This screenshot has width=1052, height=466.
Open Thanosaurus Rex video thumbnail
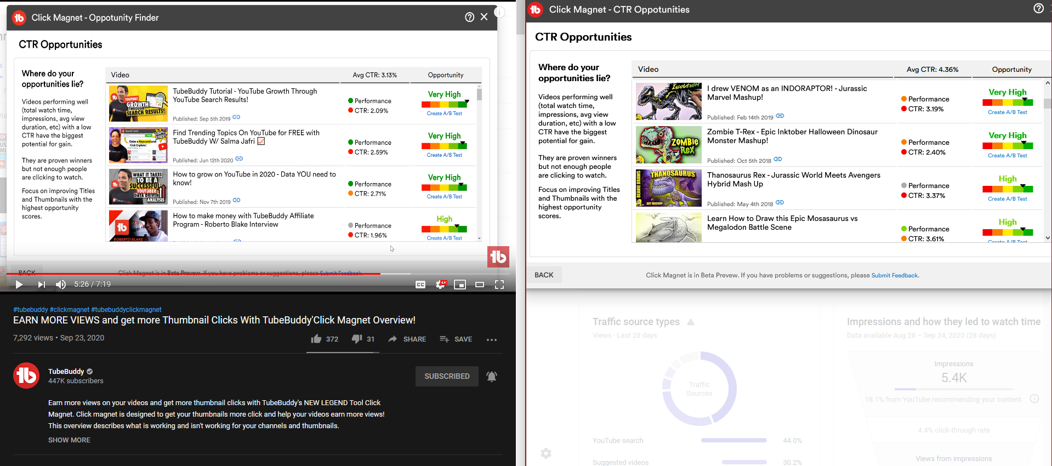pyautogui.click(x=669, y=188)
